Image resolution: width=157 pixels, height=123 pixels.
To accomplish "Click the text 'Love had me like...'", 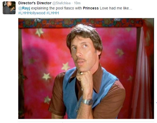I will tap(116, 8).
